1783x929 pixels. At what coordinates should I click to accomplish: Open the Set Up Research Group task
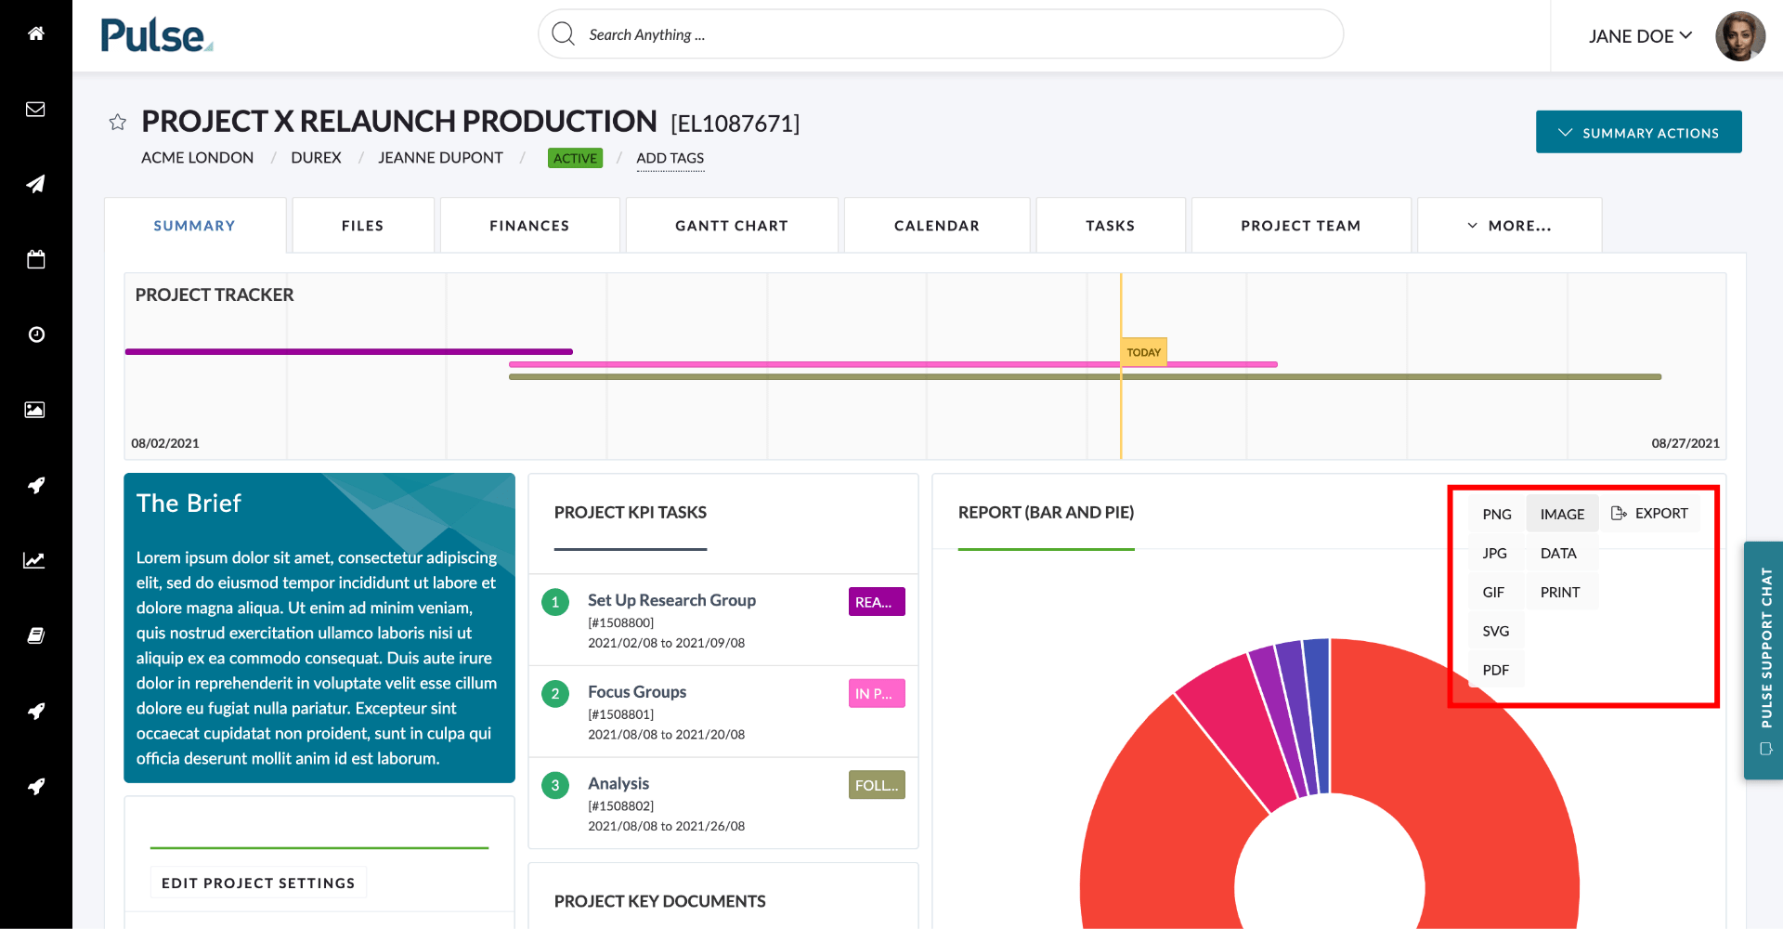[x=671, y=600]
